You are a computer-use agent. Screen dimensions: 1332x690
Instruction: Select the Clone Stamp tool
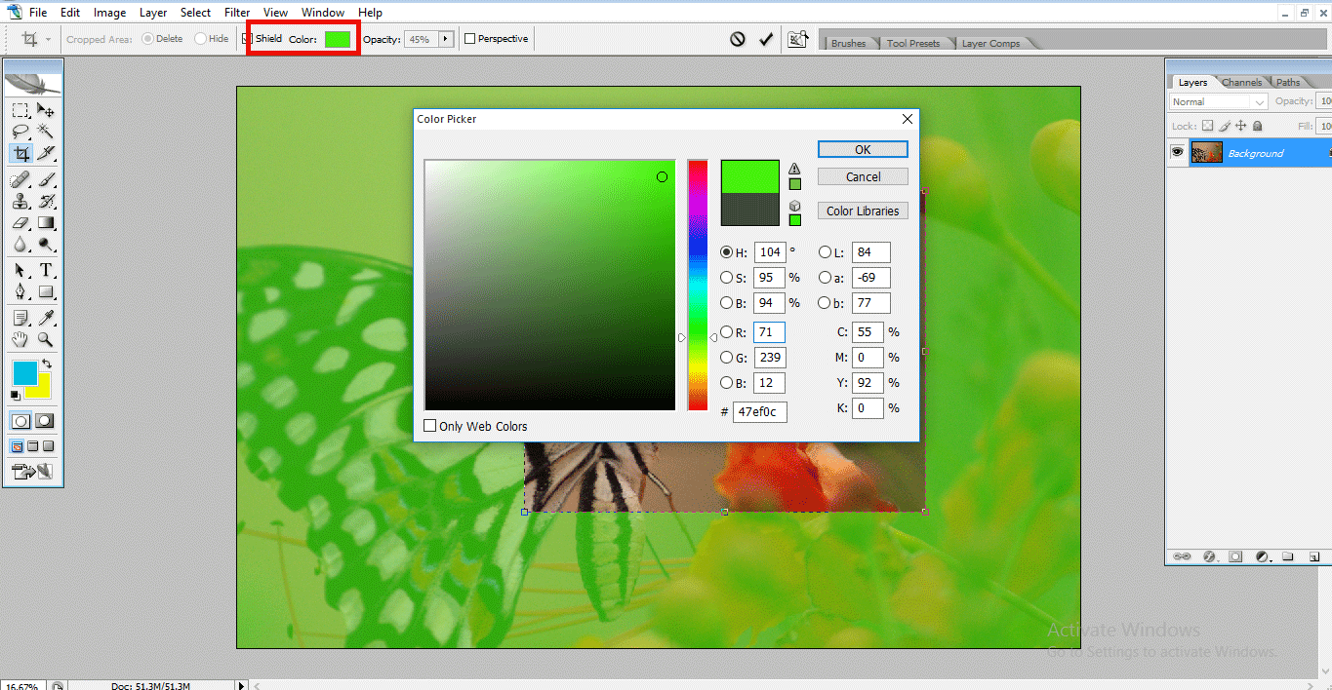pyautogui.click(x=21, y=203)
